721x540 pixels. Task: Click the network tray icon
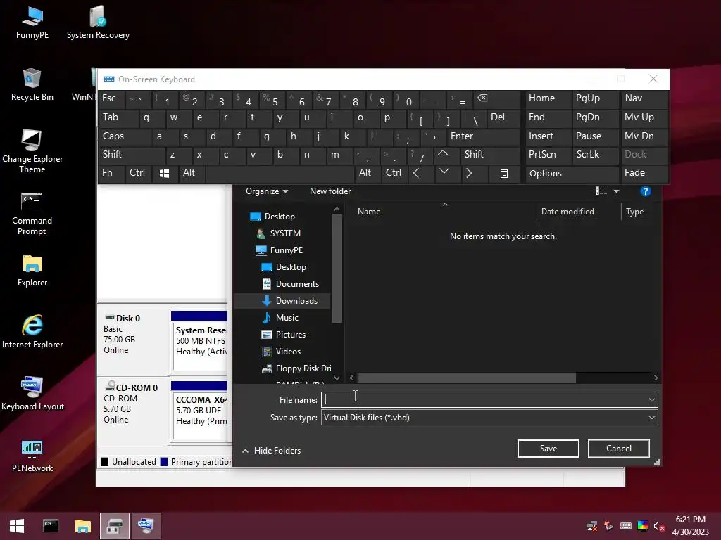(592, 526)
